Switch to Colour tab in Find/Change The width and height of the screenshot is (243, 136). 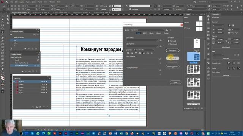[x=166, y=33]
